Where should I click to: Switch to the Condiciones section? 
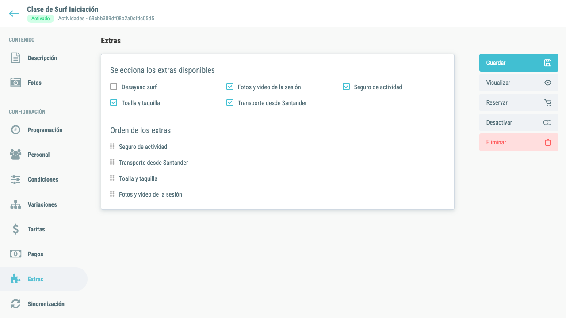[44, 179]
